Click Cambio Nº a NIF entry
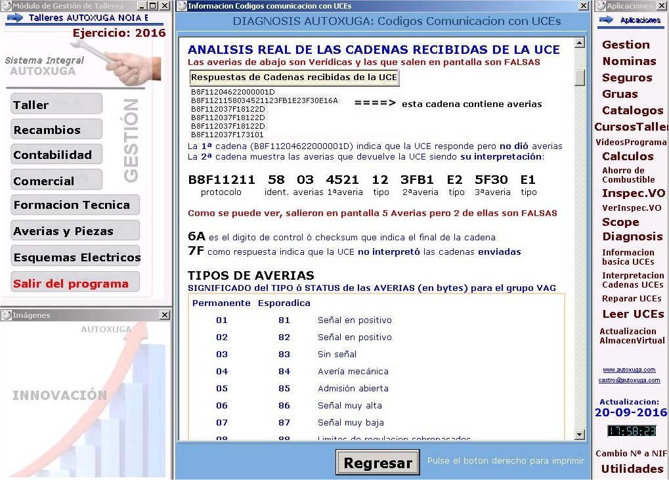The height and width of the screenshot is (480, 669). point(632,453)
